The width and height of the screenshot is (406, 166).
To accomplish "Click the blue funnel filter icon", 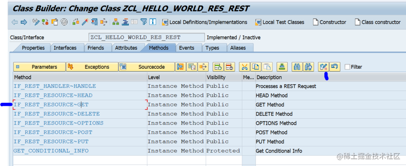I will point(144,22).
